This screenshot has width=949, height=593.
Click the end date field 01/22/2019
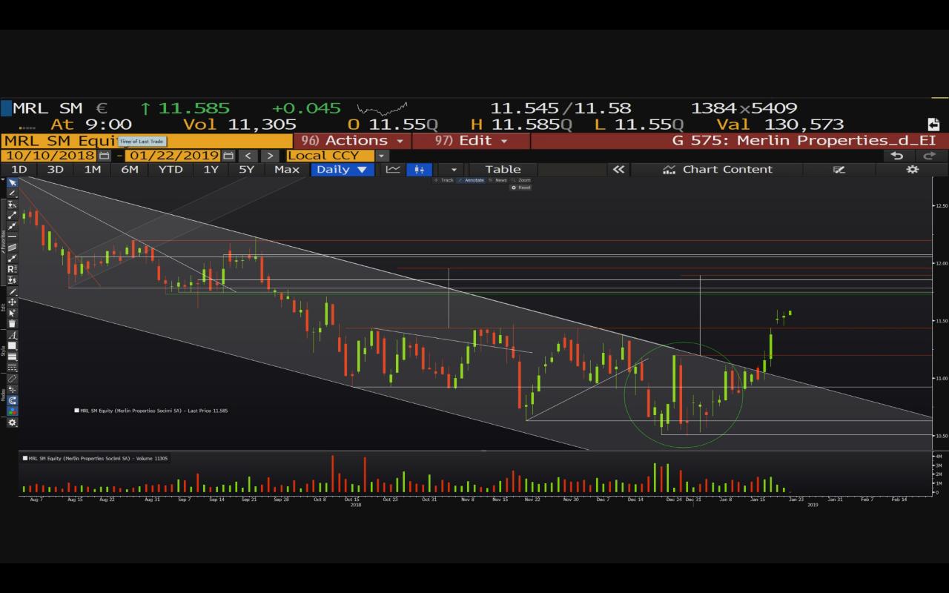pos(173,156)
